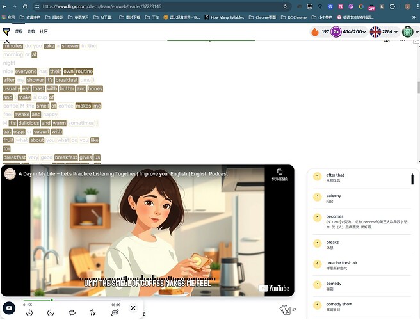Image resolution: width=420 pixels, height=320 pixels.
Task: Click the highlighted word 'makes'
Action: (x=83, y=106)
